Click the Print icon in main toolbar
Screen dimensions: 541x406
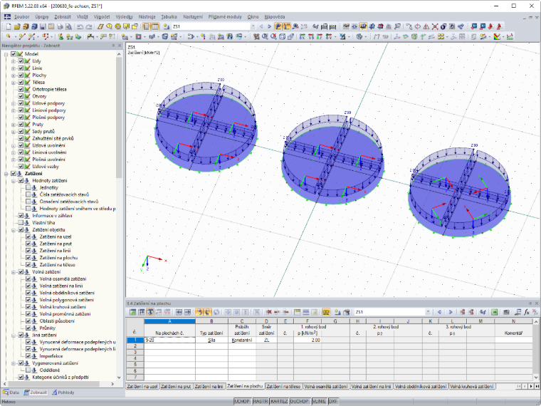pyautogui.click(x=60, y=26)
